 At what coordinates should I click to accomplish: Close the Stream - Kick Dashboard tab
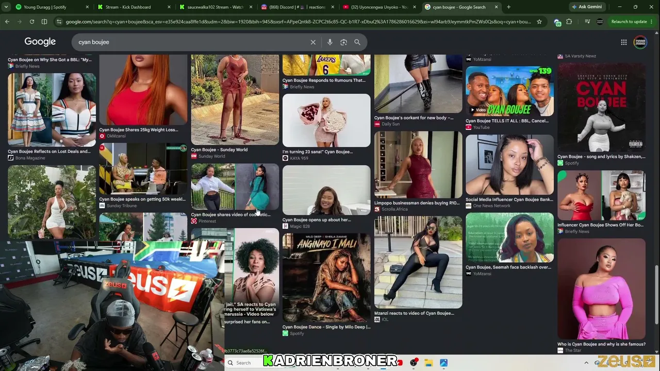(x=169, y=7)
